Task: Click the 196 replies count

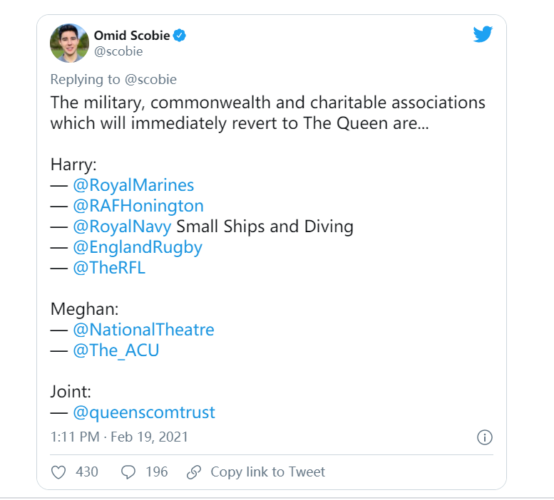Action: click(156, 472)
